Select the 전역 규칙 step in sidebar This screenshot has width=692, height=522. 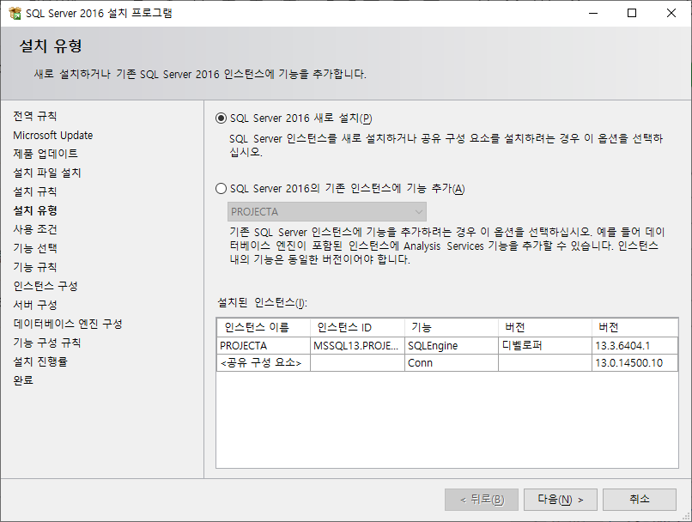(x=35, y=116)
